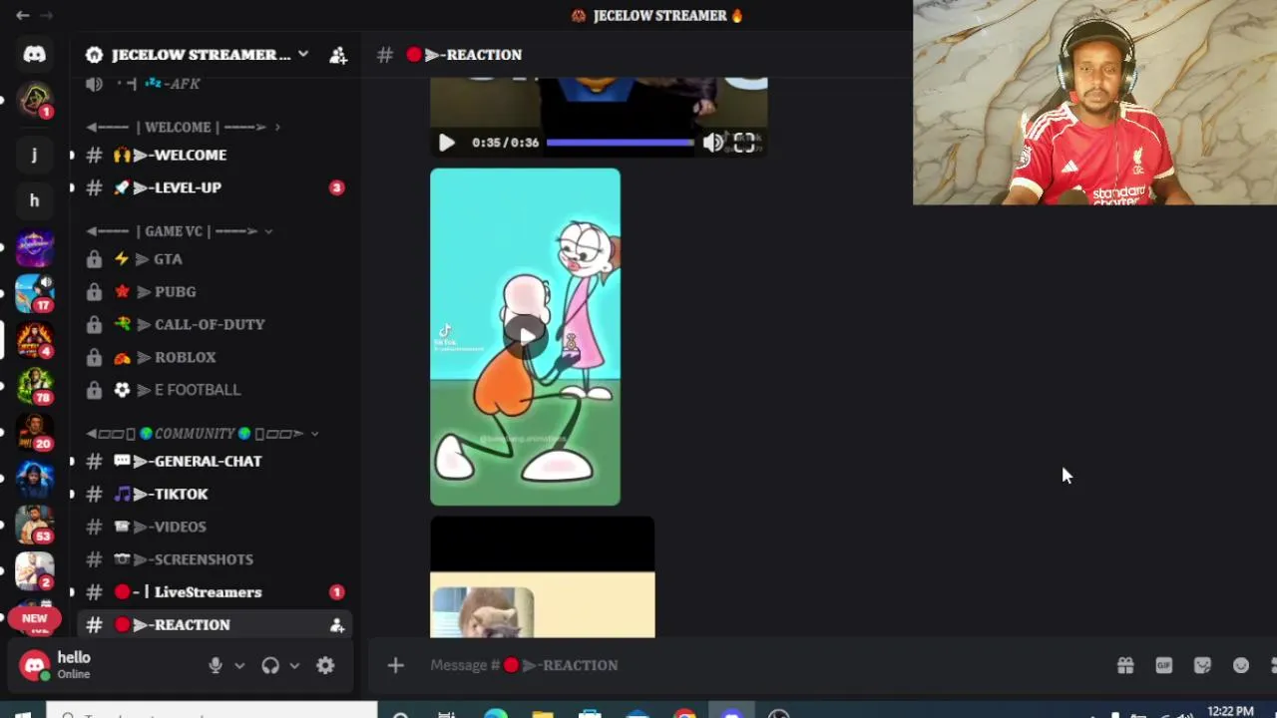Click the plus attach file button
This screenshot has height=718, width=1277.
click(x=396, y=665)
